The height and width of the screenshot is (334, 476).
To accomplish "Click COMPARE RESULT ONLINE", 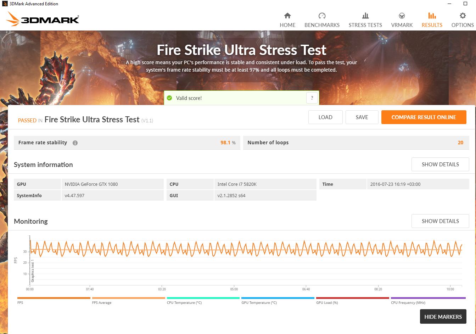I will (x=424, y=117).
